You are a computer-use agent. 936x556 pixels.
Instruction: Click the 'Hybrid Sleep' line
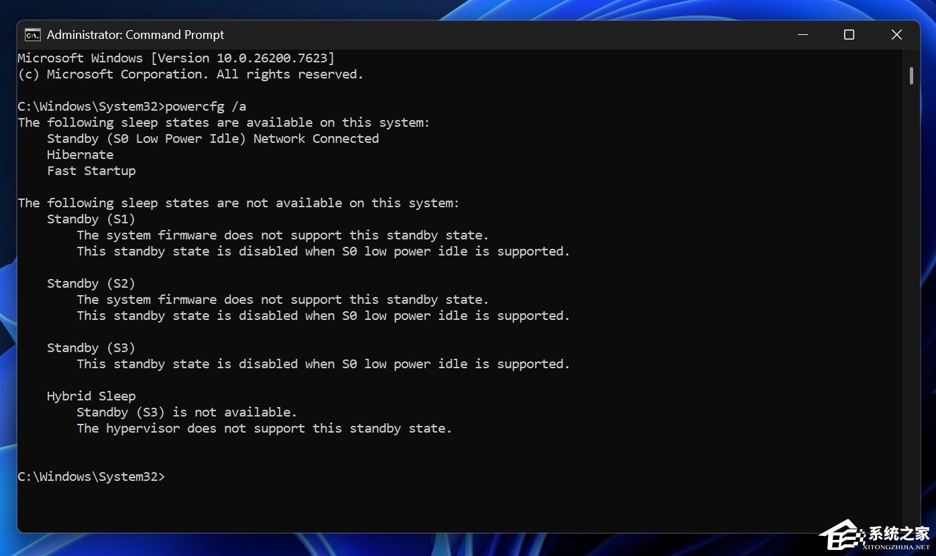(91, 396)
